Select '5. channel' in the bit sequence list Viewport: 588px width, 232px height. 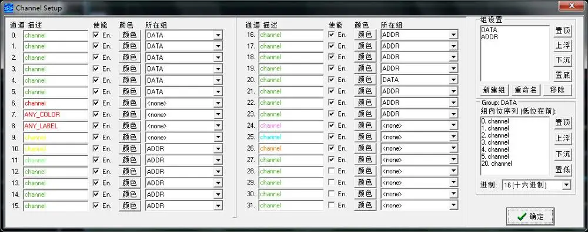(x=495, y=156)
